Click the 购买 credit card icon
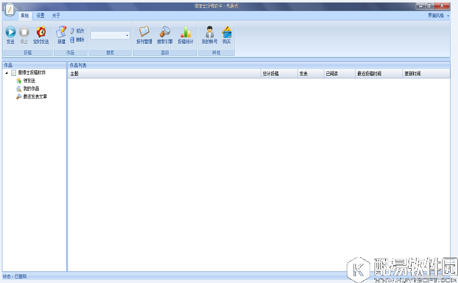 [x=227, y=32]
